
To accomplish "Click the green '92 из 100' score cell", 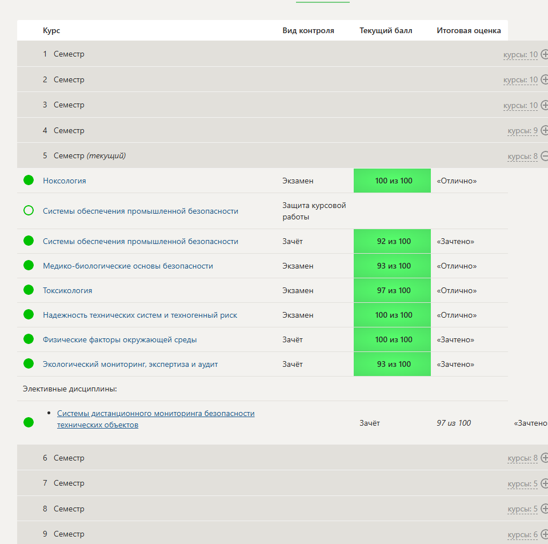I will pyautogui.click(x=393, y=241).
